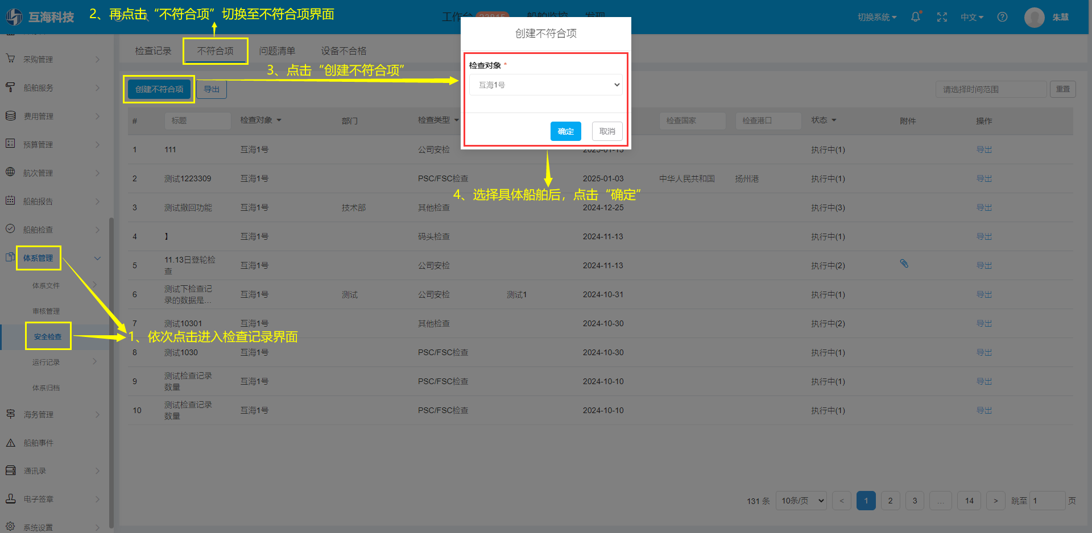Screen dimensions: 1092x533
Task: Click 创建不符合项 button
Action: [159, 89]
